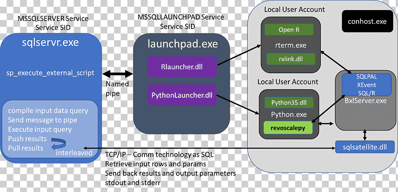Click the Named pipe label
The image size is (398, 192).
(117, 88)
